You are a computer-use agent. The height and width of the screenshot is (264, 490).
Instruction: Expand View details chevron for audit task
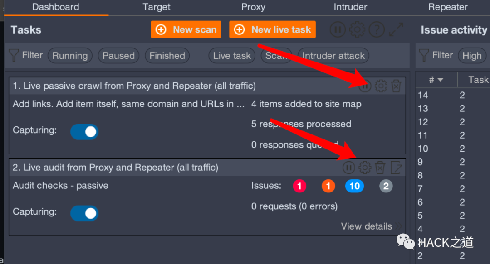(x=398, y=226)
